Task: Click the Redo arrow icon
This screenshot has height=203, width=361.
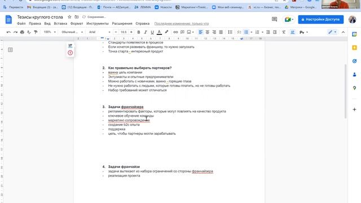Action: pos(15,32)
